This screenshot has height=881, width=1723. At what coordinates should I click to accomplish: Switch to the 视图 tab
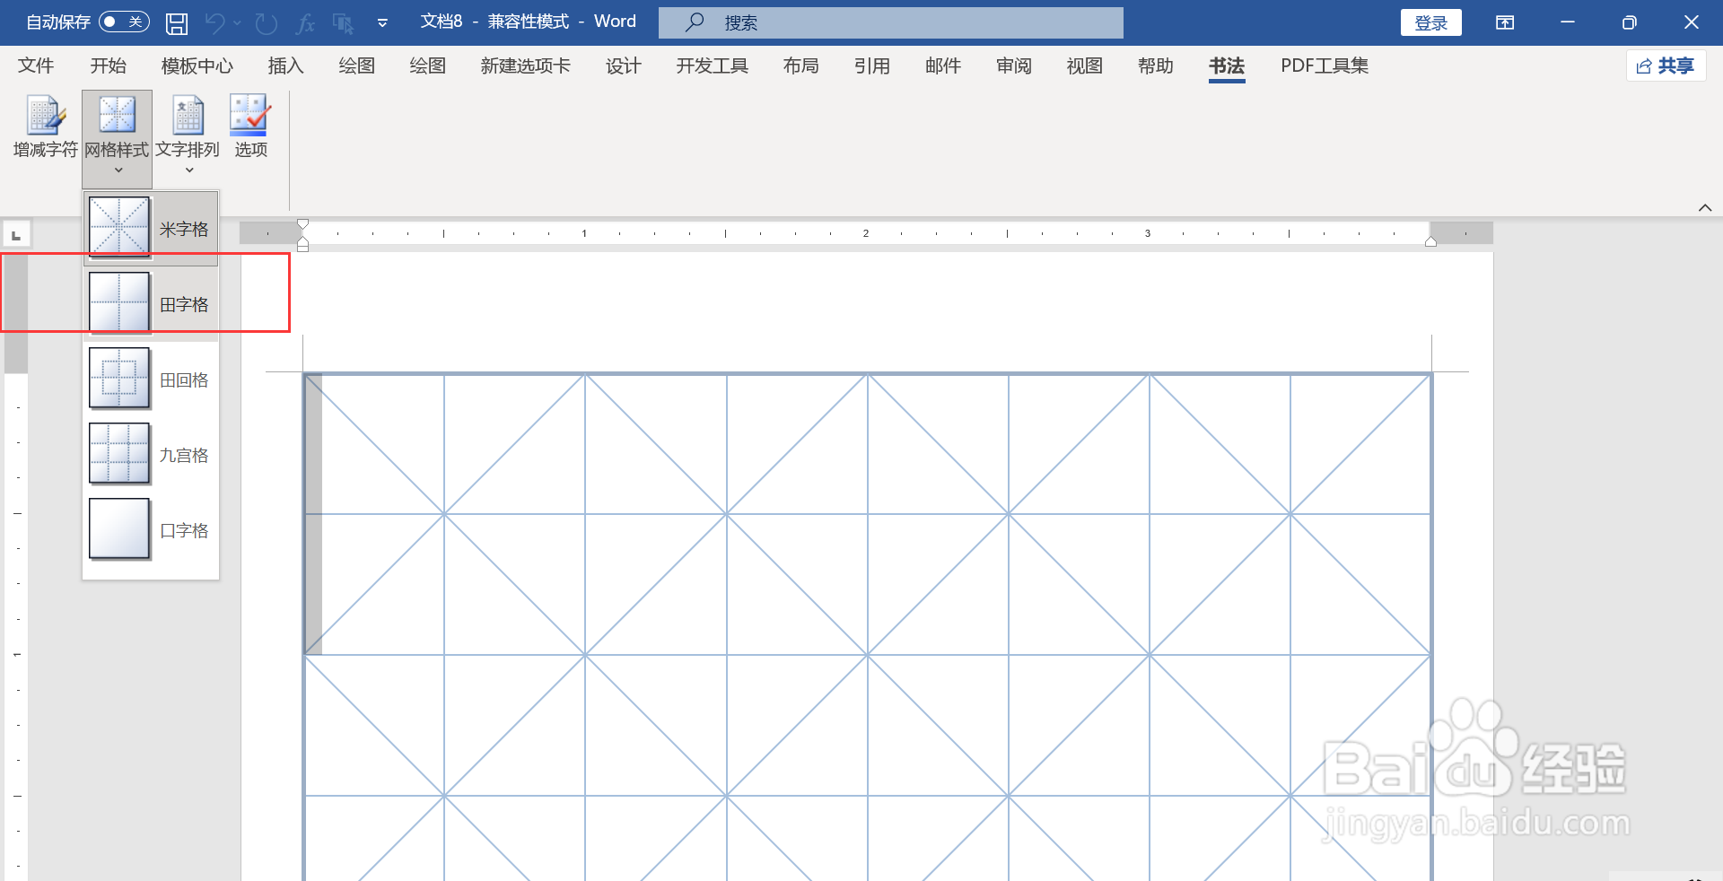point(1084,65)
